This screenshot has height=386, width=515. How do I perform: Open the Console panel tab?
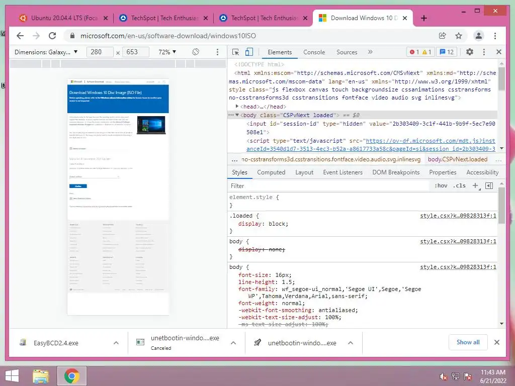(x=314, y=52)
